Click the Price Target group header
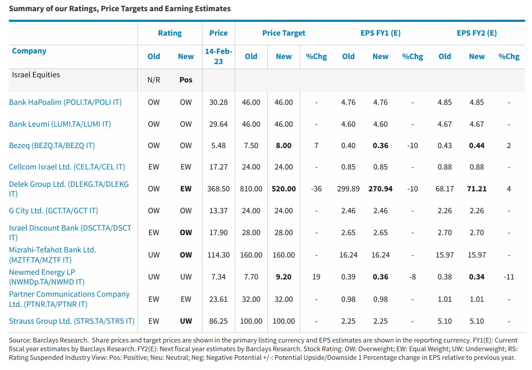The image size is (532, 370). click(x=284, y=33)
